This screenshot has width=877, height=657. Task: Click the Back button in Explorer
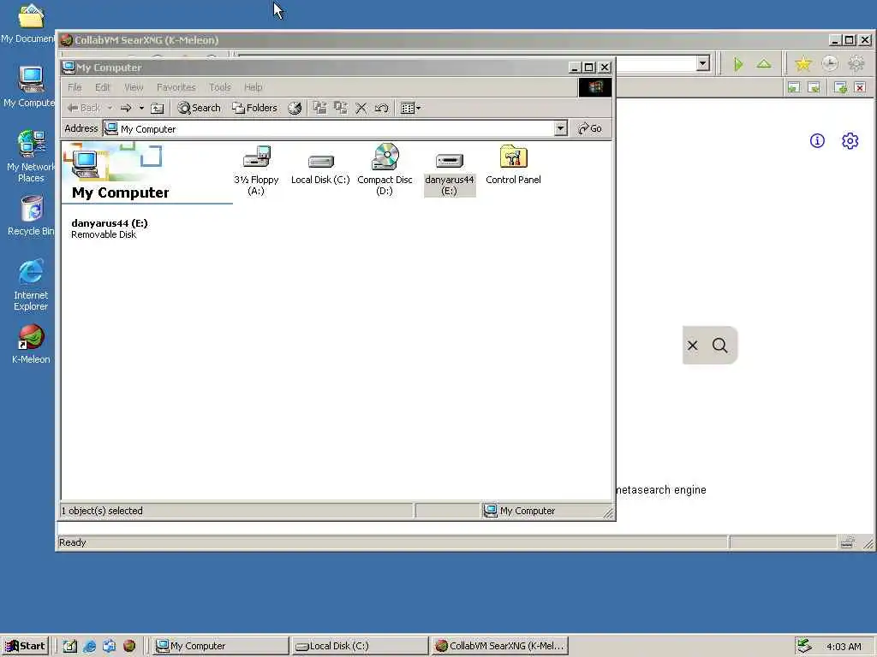pos(85,108)
